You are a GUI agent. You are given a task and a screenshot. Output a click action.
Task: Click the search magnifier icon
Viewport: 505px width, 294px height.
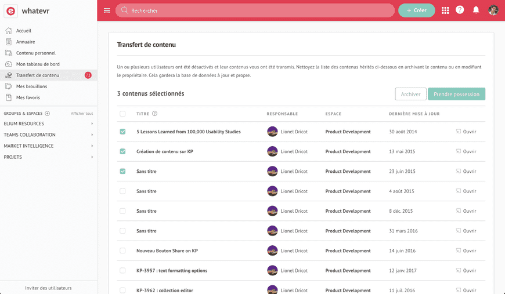[x=125, y=10]
